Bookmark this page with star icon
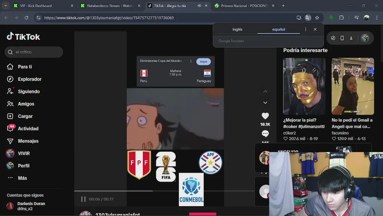Image resolution: width=383 pixels, height=216 pixels. click(x=317, y=18)
